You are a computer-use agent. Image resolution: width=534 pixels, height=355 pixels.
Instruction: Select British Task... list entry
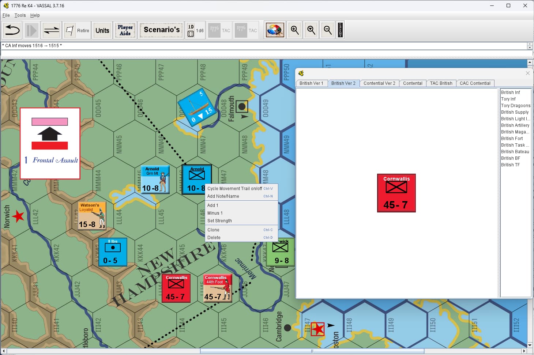coord(515,145)
